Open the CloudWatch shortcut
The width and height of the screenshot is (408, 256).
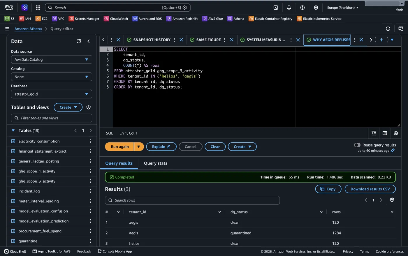(116, 19)
